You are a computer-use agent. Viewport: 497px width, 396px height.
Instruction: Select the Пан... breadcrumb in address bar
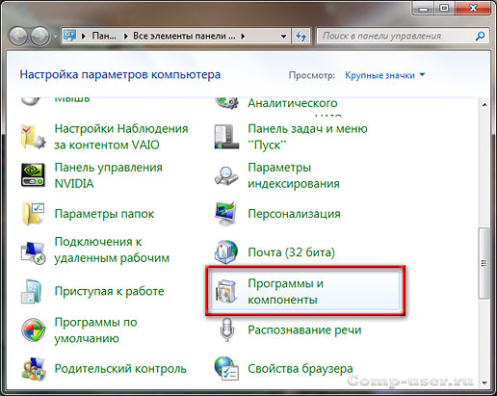104,36
